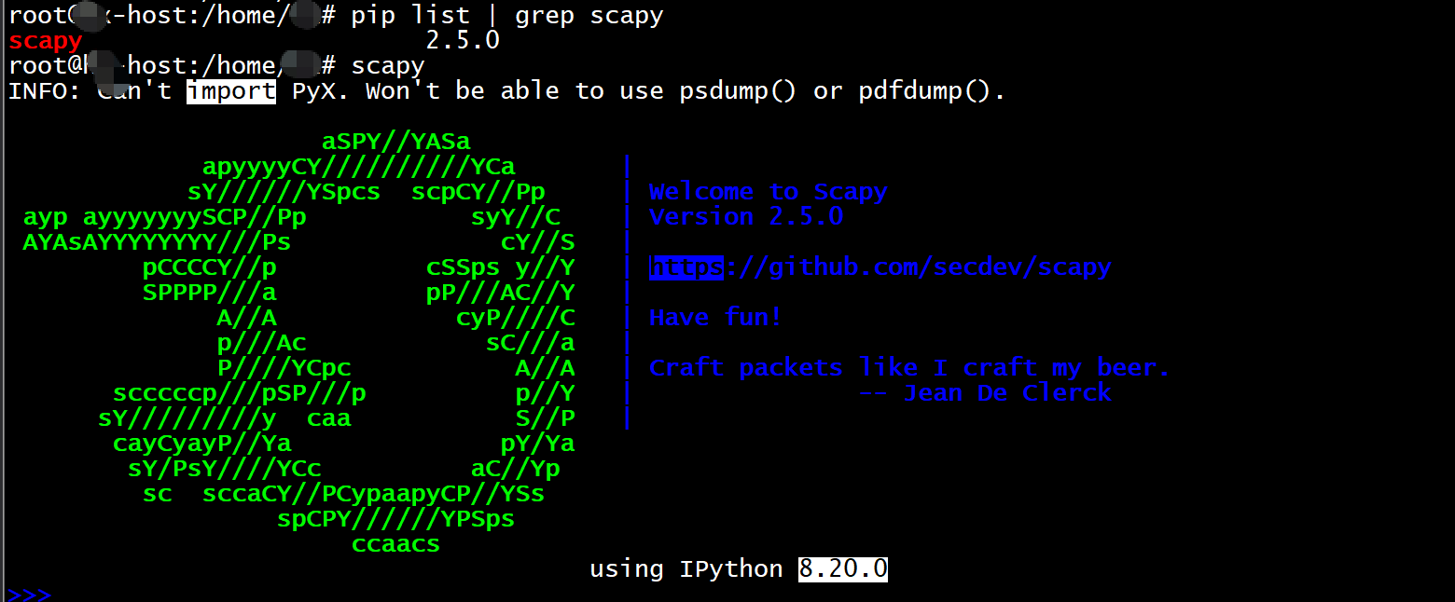Image resolution: width=1455 pixels, height=602 pixels.
Task: Click the highlighted IPython version '8.20.0'
Action: click(x=842, y=568)
